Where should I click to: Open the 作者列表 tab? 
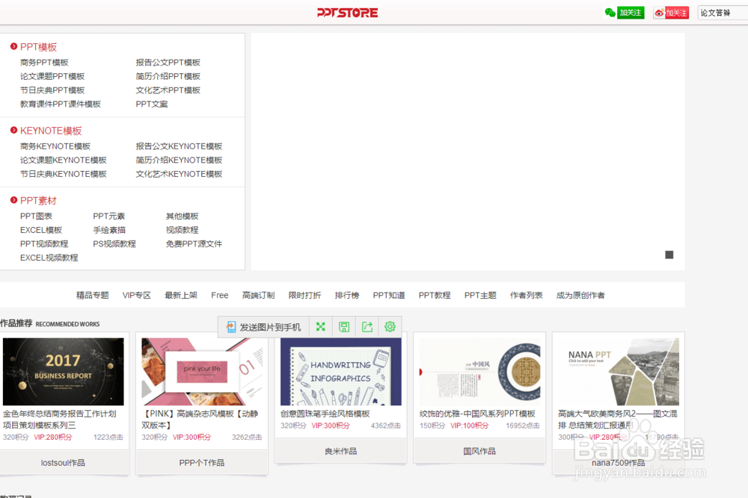pos(526,295)
